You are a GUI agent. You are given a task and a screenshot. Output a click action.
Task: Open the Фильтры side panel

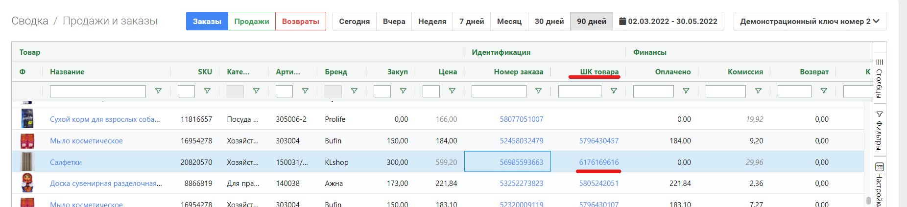pos(879,130)
